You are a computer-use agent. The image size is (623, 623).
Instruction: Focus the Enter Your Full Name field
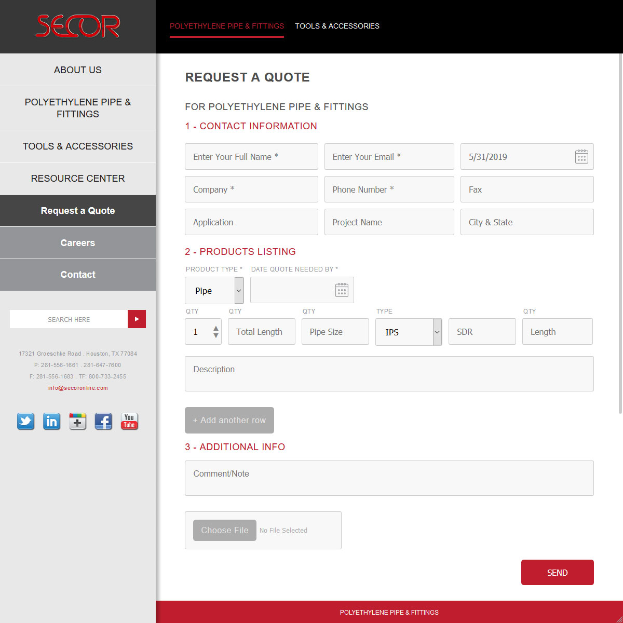(251, 157)
